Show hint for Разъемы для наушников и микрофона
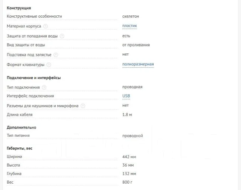241x190 pixels. tap(83, 106)
